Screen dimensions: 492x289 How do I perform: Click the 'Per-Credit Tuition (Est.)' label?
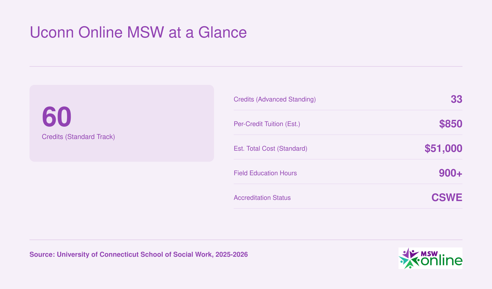[267, 124]
